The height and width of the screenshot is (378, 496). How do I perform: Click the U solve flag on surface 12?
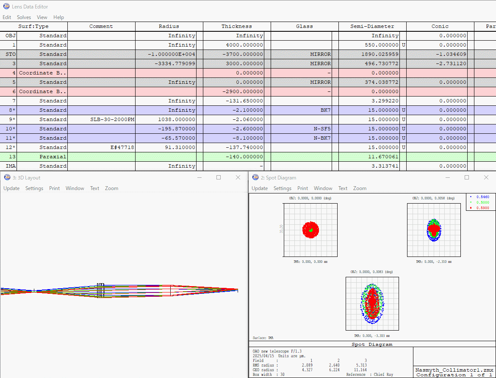(403, 147)
